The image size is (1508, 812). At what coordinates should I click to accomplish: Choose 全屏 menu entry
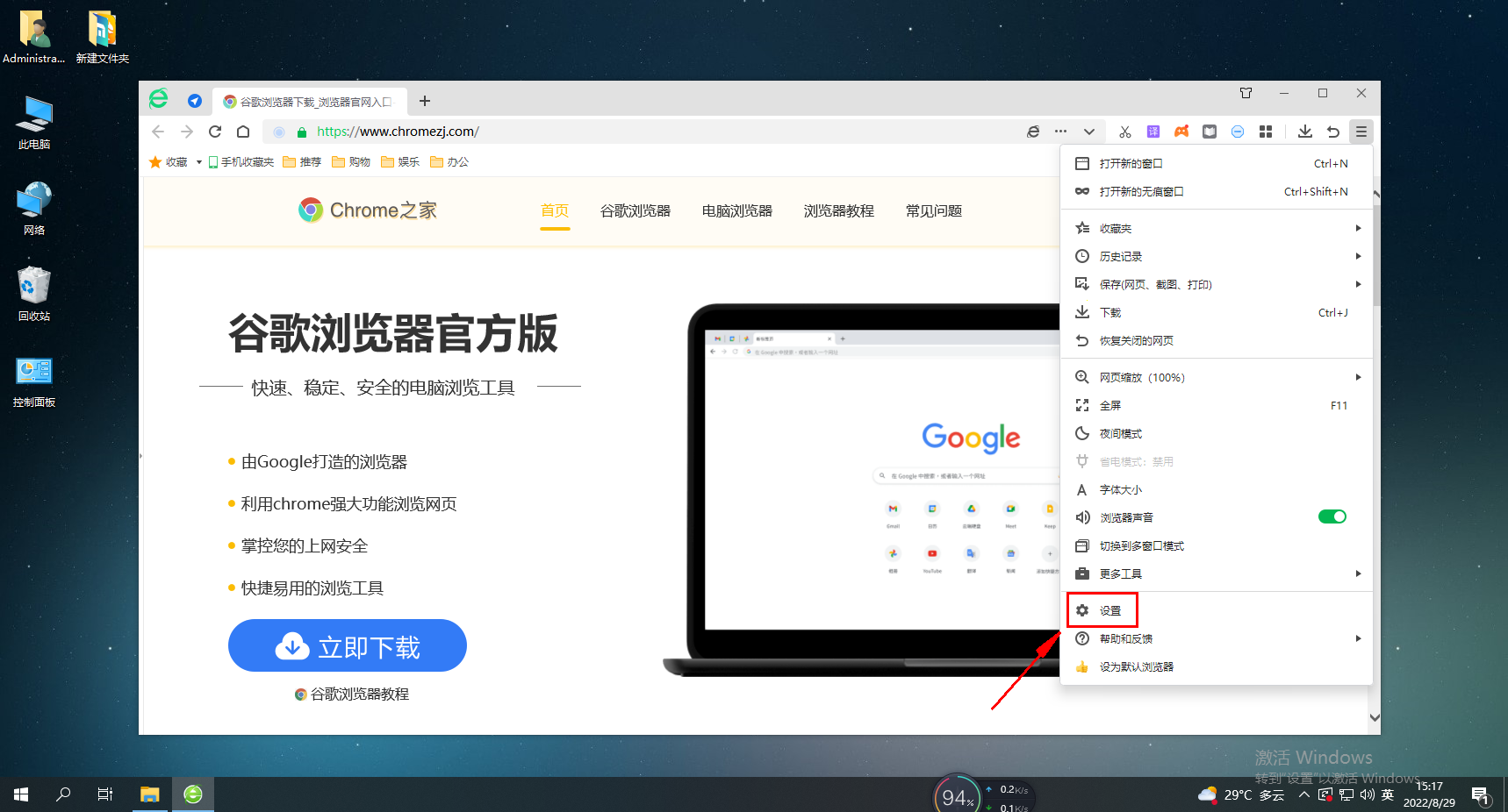pos(1217,406)
